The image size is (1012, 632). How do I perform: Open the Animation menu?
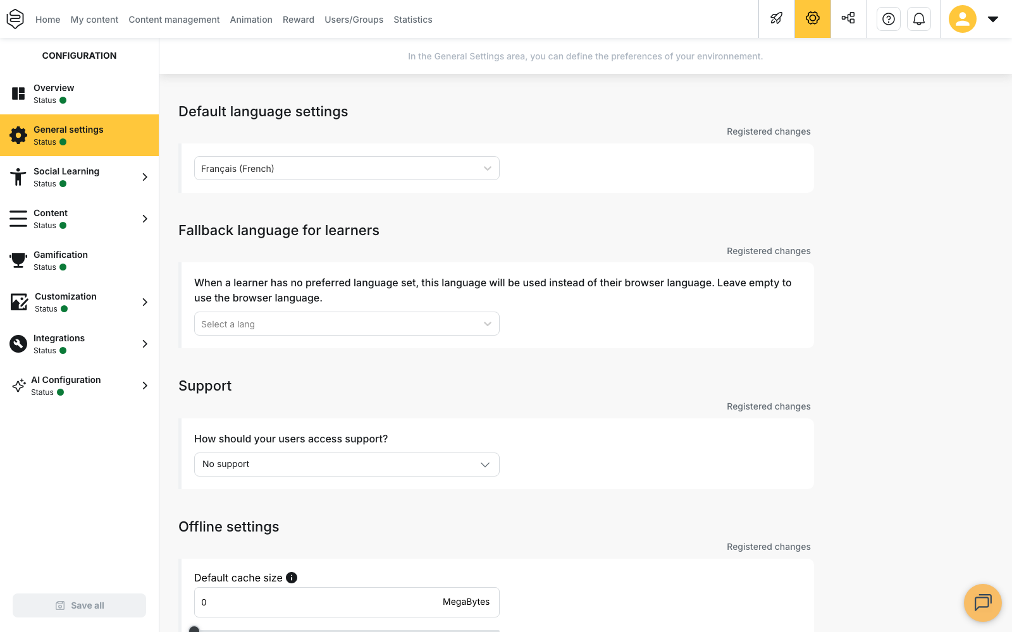(x=251, y=20)
